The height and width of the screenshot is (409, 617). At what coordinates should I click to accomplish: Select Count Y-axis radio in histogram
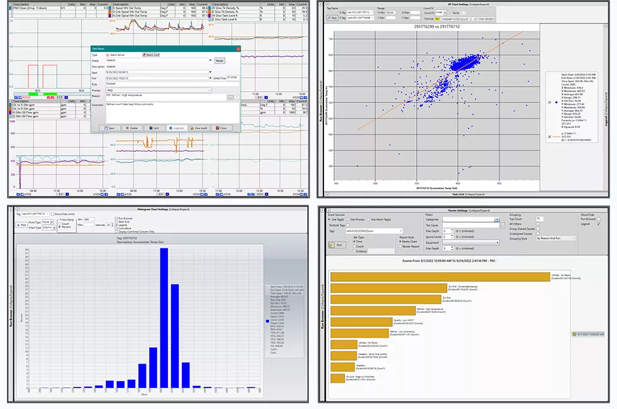pyautogui.click(x=60, y=223)
